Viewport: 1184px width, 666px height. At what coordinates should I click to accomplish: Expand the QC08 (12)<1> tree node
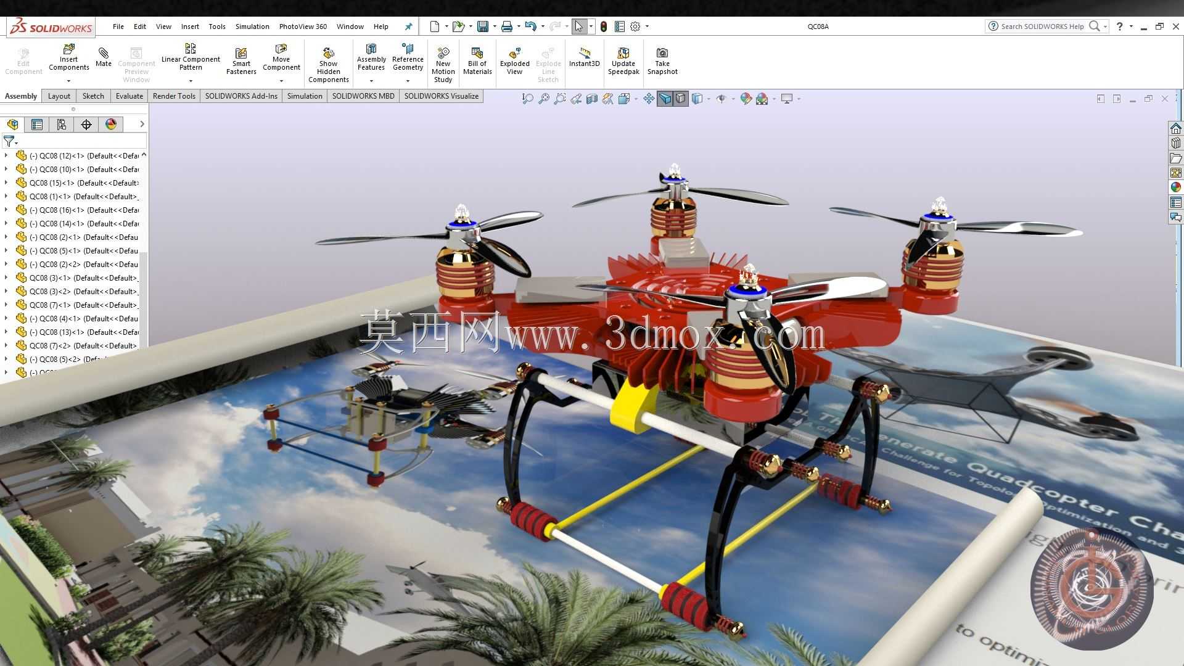pyautogui.click(x=6, y=155)
